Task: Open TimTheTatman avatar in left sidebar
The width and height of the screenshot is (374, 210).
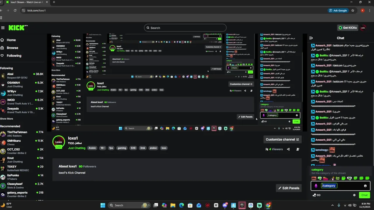Action: point(3,134)
